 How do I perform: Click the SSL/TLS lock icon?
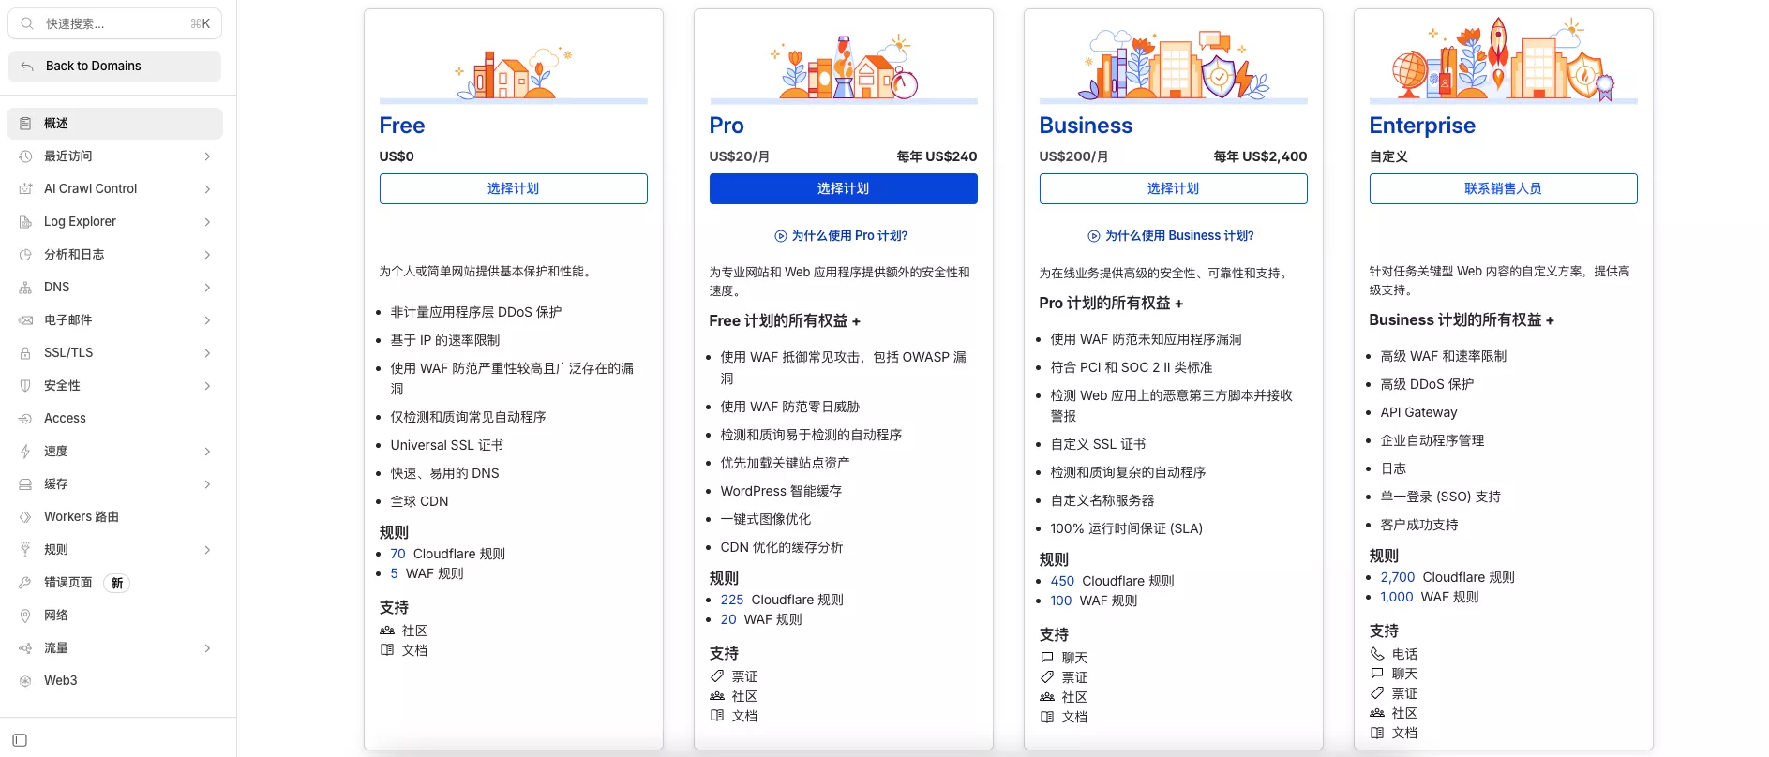pyautogui.click(x=25, y=353)
